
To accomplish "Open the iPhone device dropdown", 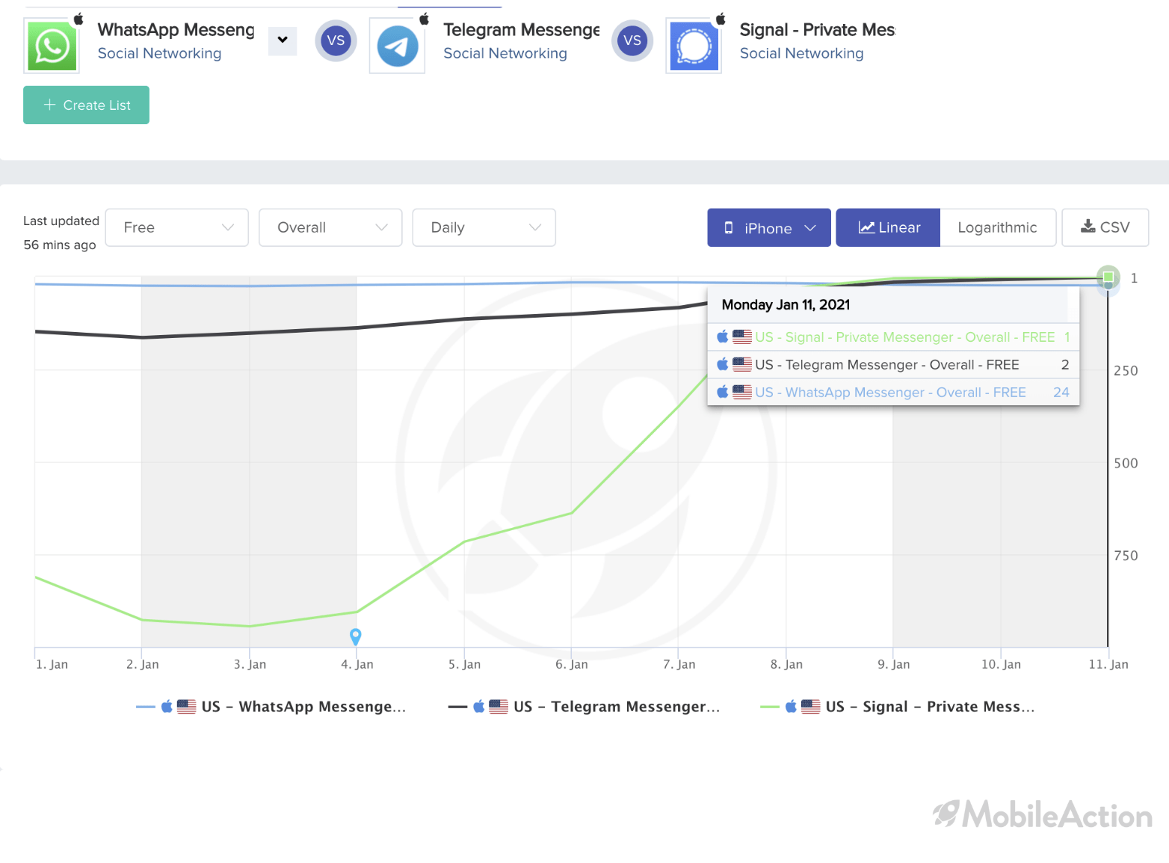I will coord(769,227).
